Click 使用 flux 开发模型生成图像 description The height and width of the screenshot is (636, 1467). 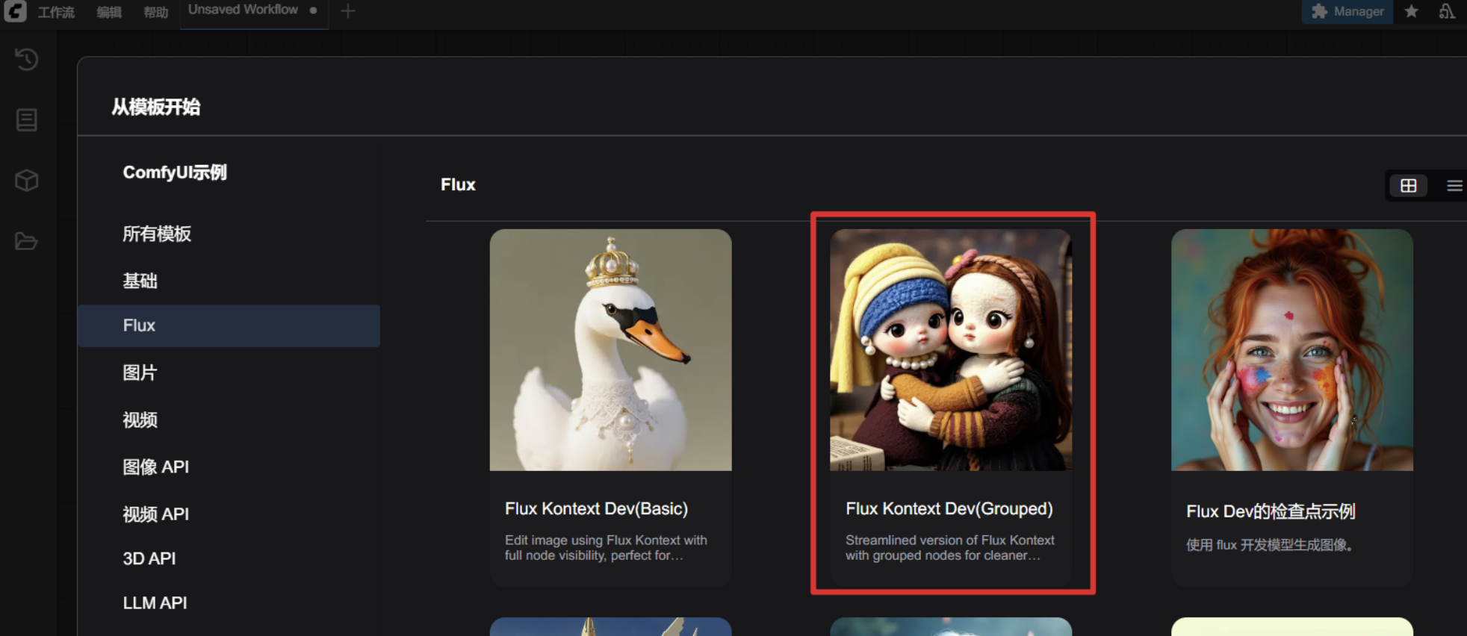1269,545
